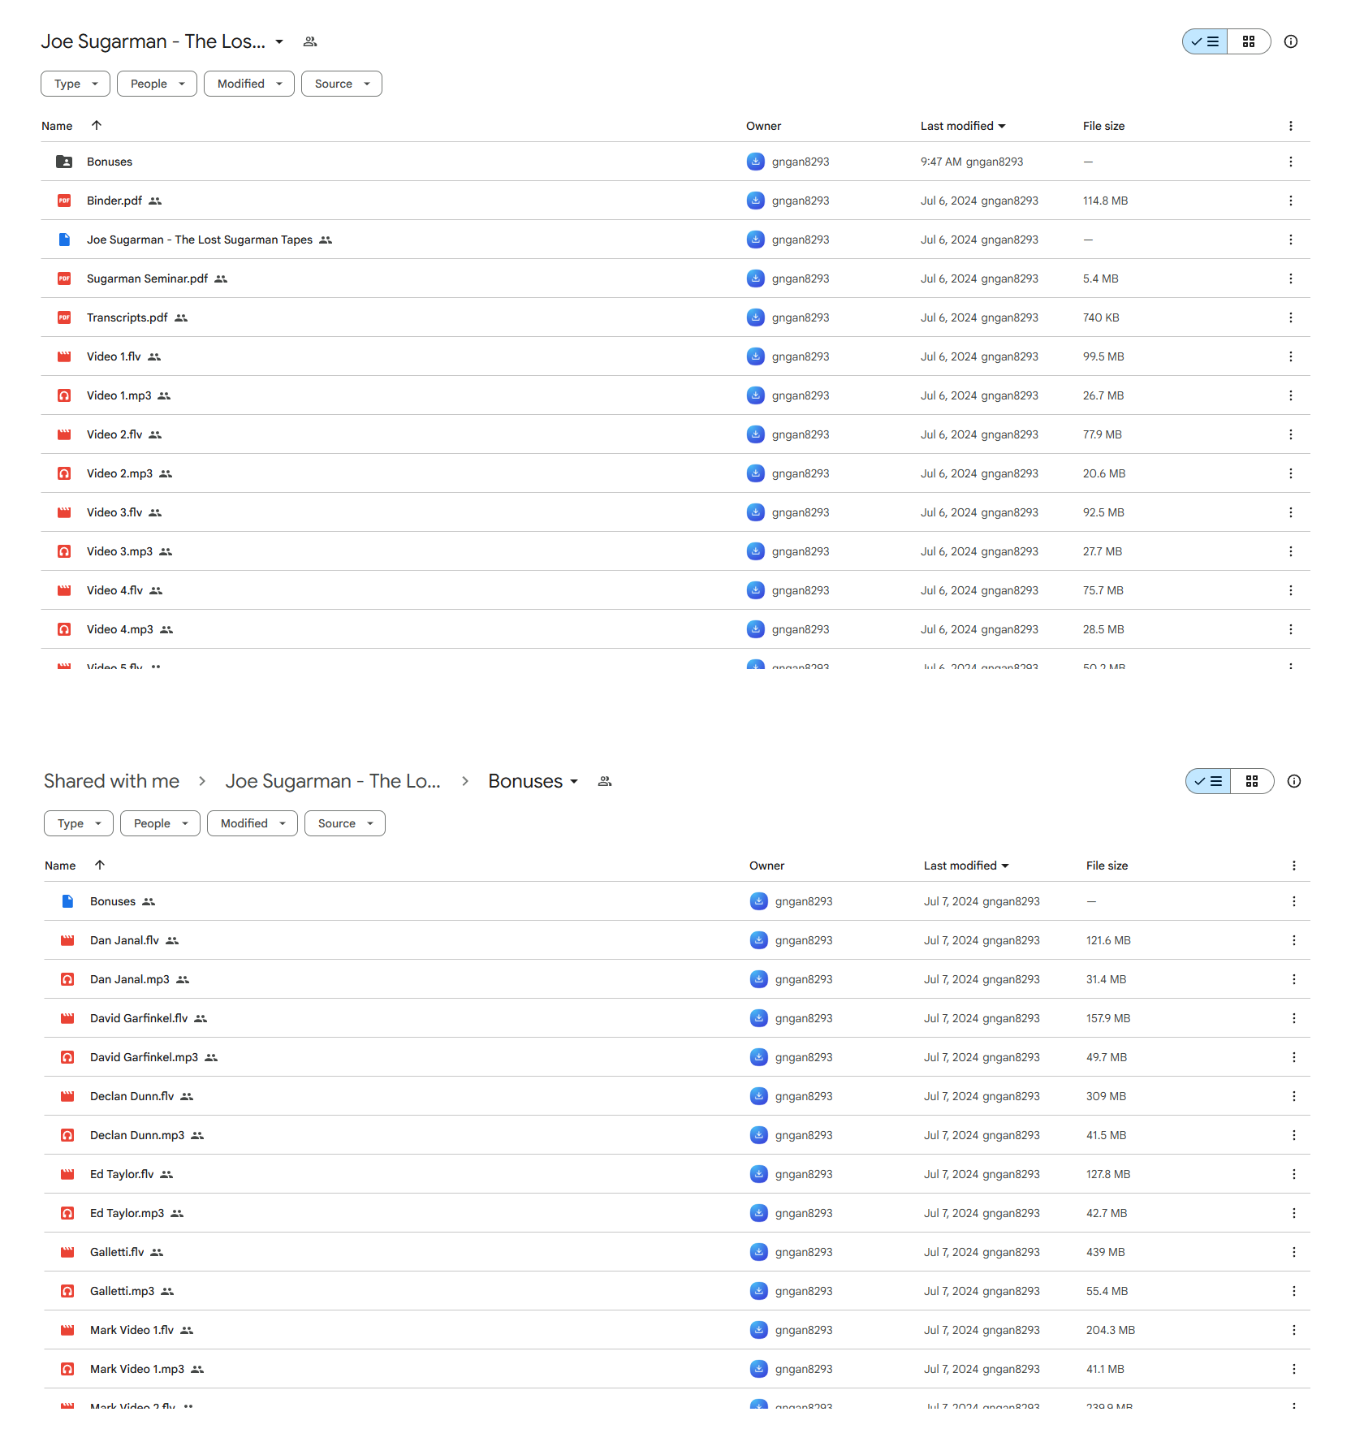Select the Transcripts.pdf file
This screenshot has width=1364, height=1455.
676,317
